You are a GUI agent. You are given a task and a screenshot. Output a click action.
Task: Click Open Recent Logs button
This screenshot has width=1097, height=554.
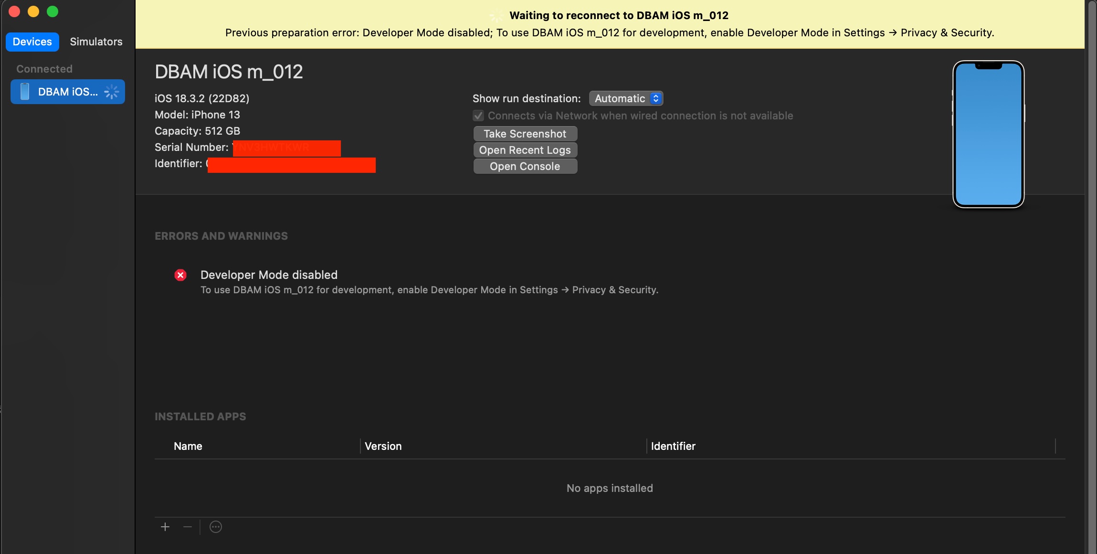[x=525, y=150]
